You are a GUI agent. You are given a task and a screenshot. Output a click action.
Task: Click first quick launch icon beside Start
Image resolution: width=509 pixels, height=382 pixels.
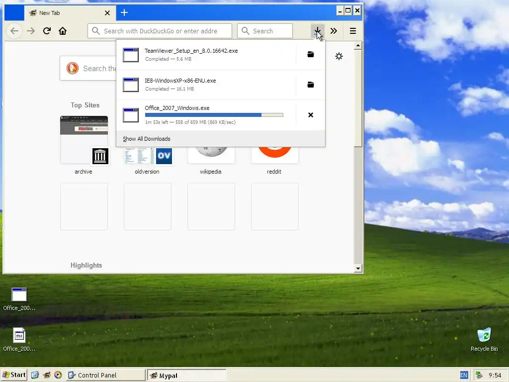35,375
